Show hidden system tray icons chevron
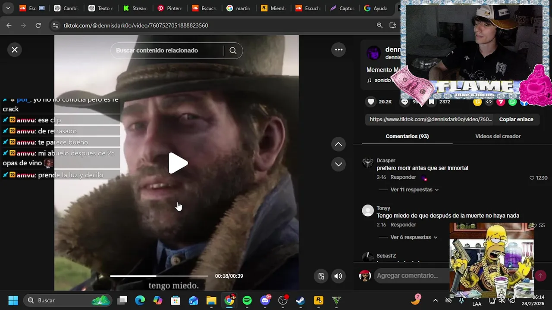552x310 pixels. [x=435, y=300]
